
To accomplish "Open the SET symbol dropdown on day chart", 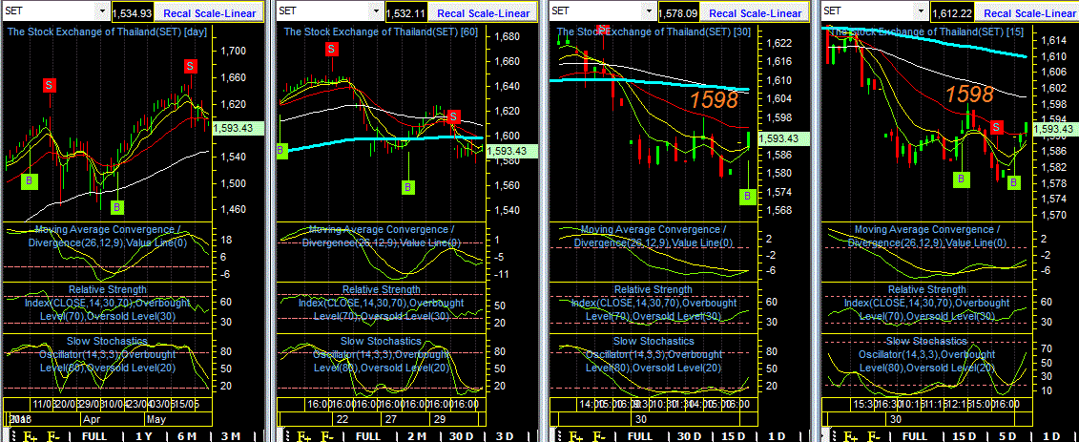I will pos(102,11).
